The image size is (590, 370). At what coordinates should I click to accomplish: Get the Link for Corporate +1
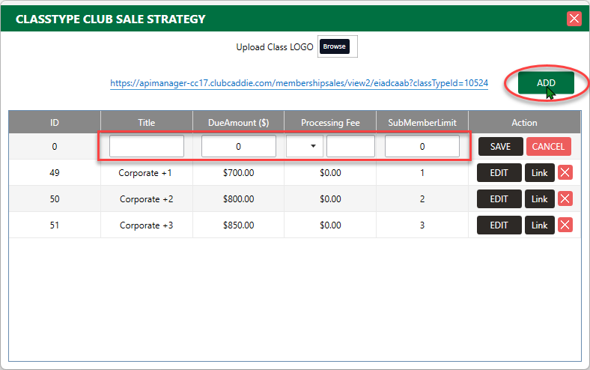click(x=540, y=173)
